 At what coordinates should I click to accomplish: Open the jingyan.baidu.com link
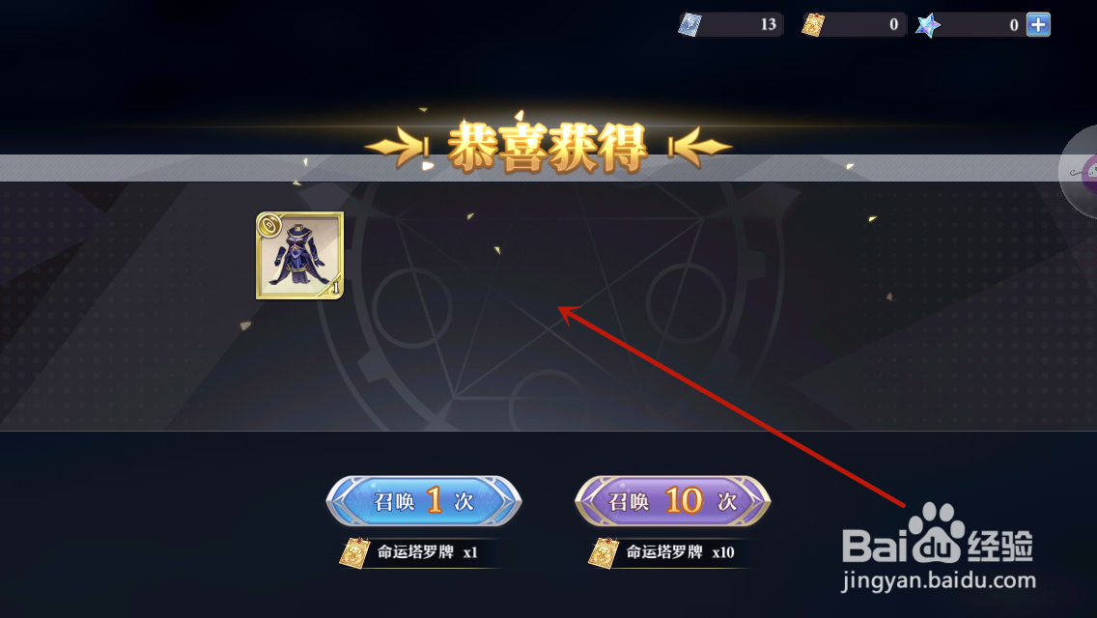point(939,581)
